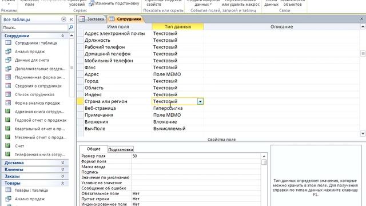Screen dimensions: 366x206
Task: Click the navigation pane scroll up arrow
Action: tap(71, 35)
